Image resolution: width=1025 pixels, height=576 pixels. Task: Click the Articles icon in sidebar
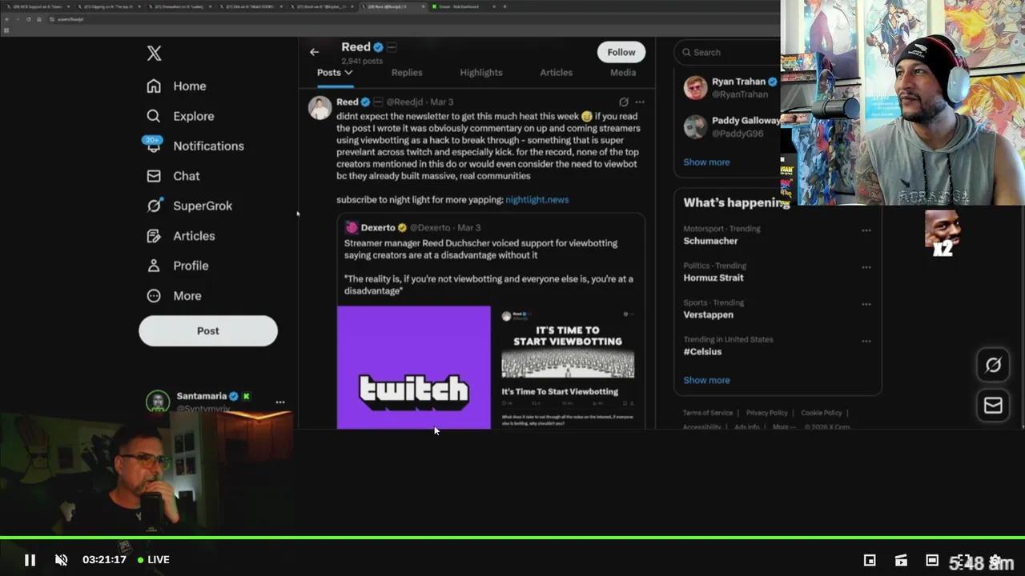(154, 236)
